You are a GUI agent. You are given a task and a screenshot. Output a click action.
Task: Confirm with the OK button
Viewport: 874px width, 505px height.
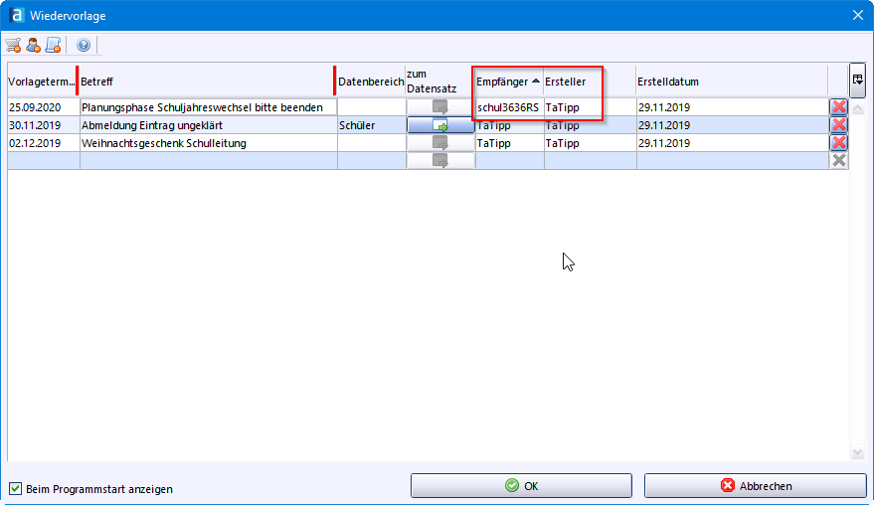tap(521, 486)
